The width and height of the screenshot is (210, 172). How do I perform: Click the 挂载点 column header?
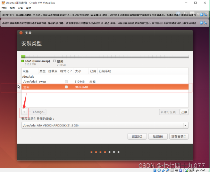[x=53, y=71]
